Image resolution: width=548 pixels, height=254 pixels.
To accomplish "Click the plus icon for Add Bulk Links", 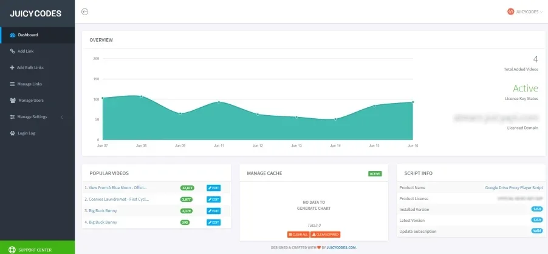I will click(12, 68).
